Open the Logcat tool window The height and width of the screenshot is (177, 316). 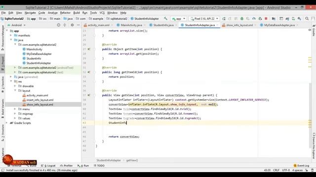(48, 166)
